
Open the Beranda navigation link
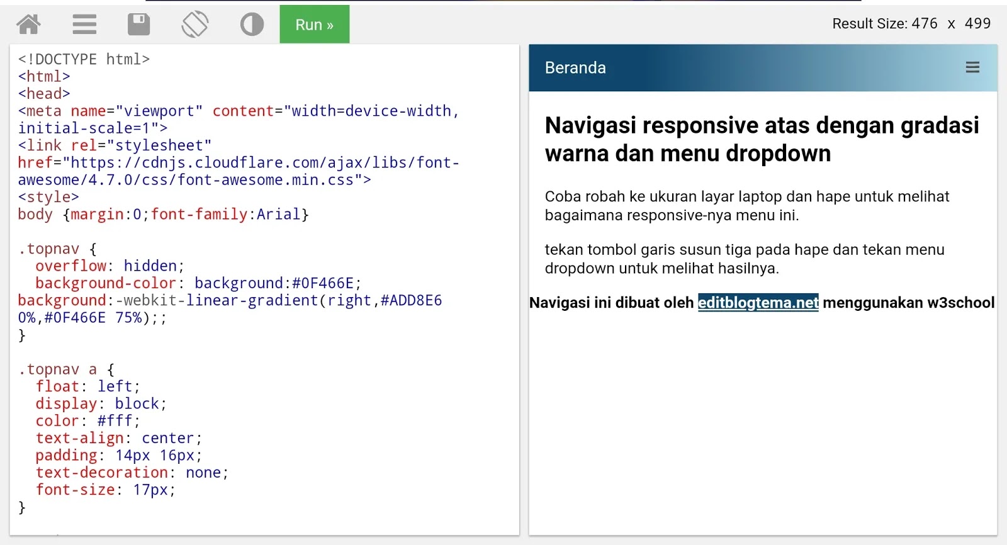[575, 68]
